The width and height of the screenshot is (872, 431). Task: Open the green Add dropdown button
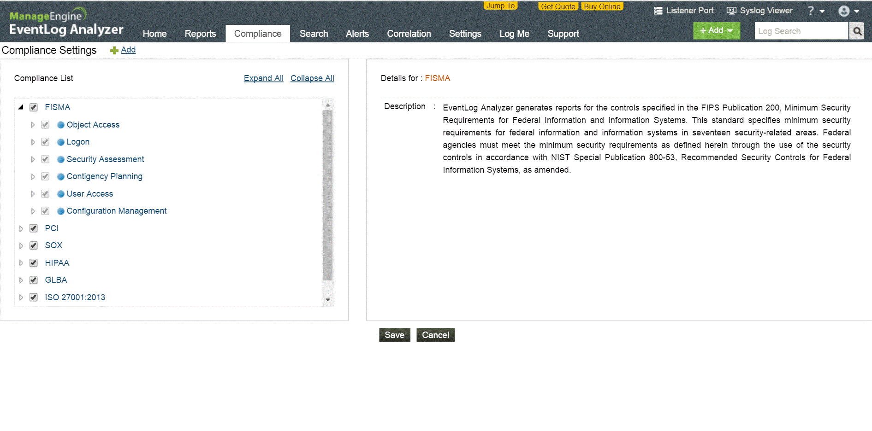(717, 31)
